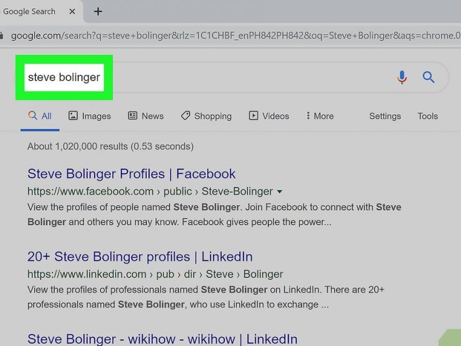Click the Google Search tab title
The height and width of the screenshot is (346, 461).
pyautogui.click(x=29, y=11)
